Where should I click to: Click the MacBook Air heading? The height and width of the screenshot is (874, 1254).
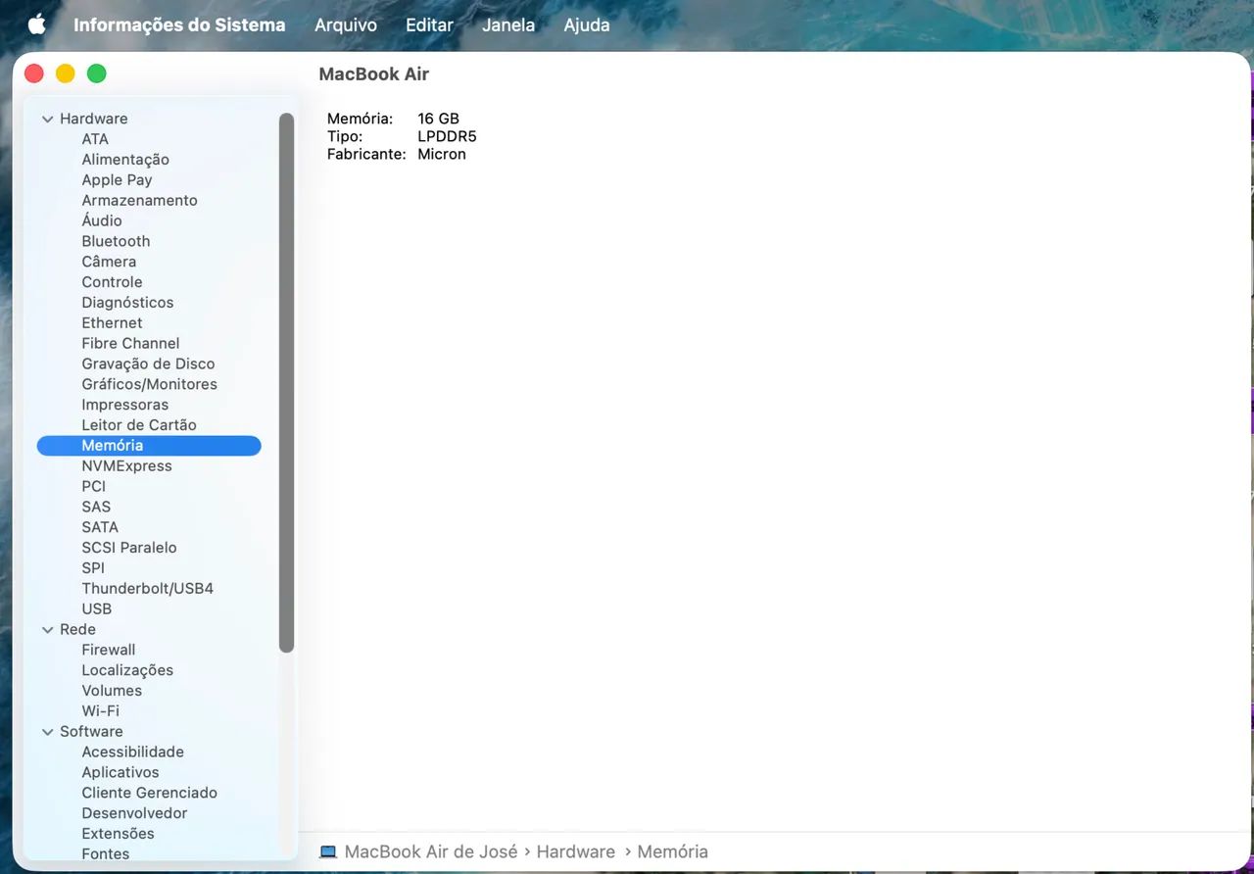(374, 74)
